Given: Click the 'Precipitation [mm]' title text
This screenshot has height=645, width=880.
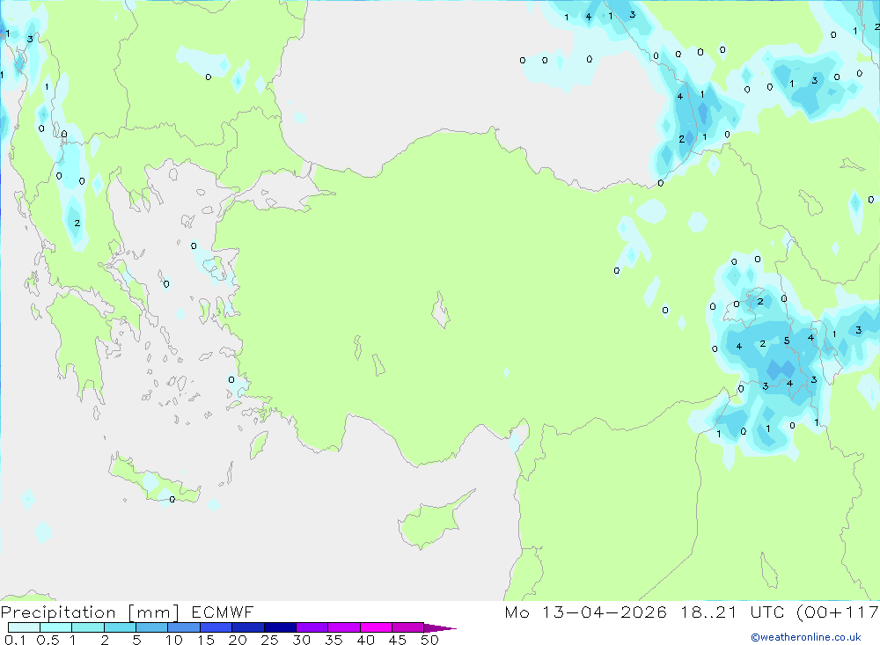Looking at the screenshot, I should 90,612.
